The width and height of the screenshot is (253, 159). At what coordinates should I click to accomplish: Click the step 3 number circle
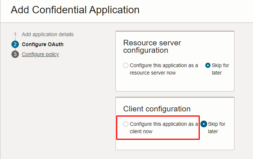(x=15, y=54)
